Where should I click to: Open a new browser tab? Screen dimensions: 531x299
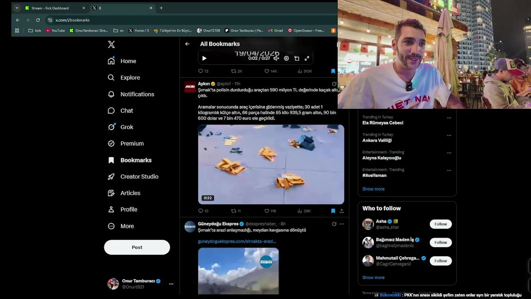tap(161, 8)
